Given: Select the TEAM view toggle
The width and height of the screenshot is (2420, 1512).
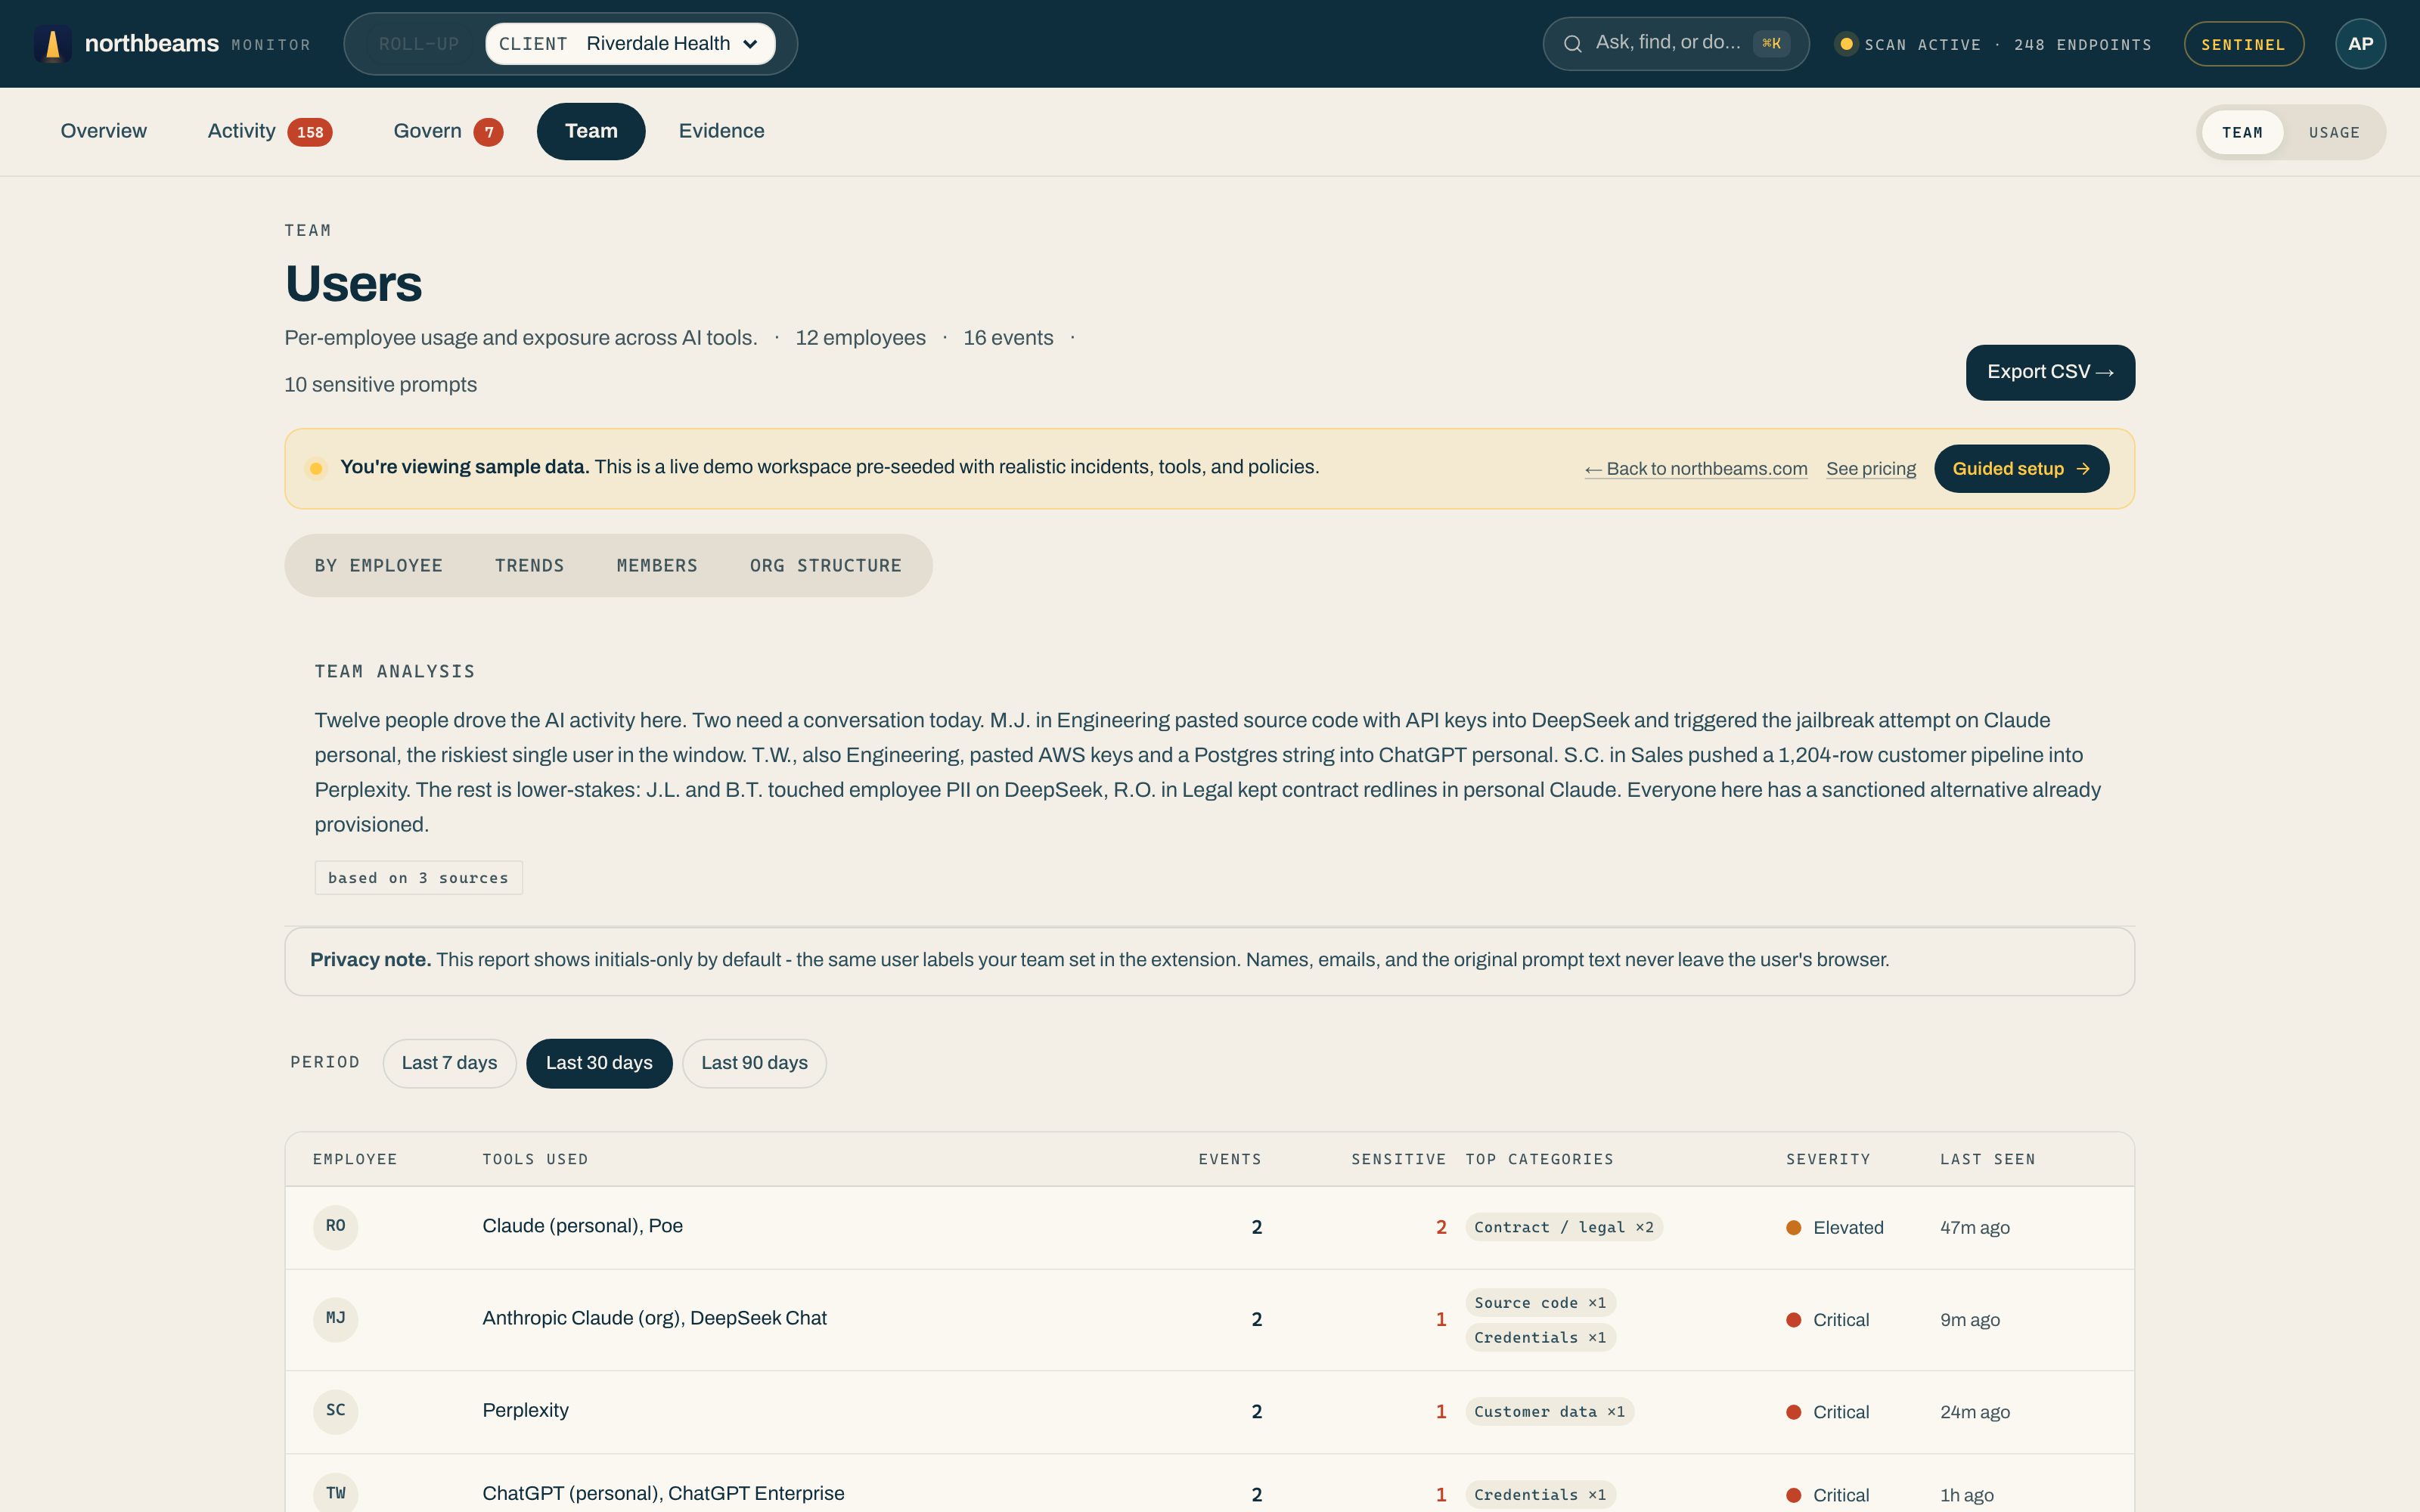Looking at the screenshot, I should coord(2242,133).
